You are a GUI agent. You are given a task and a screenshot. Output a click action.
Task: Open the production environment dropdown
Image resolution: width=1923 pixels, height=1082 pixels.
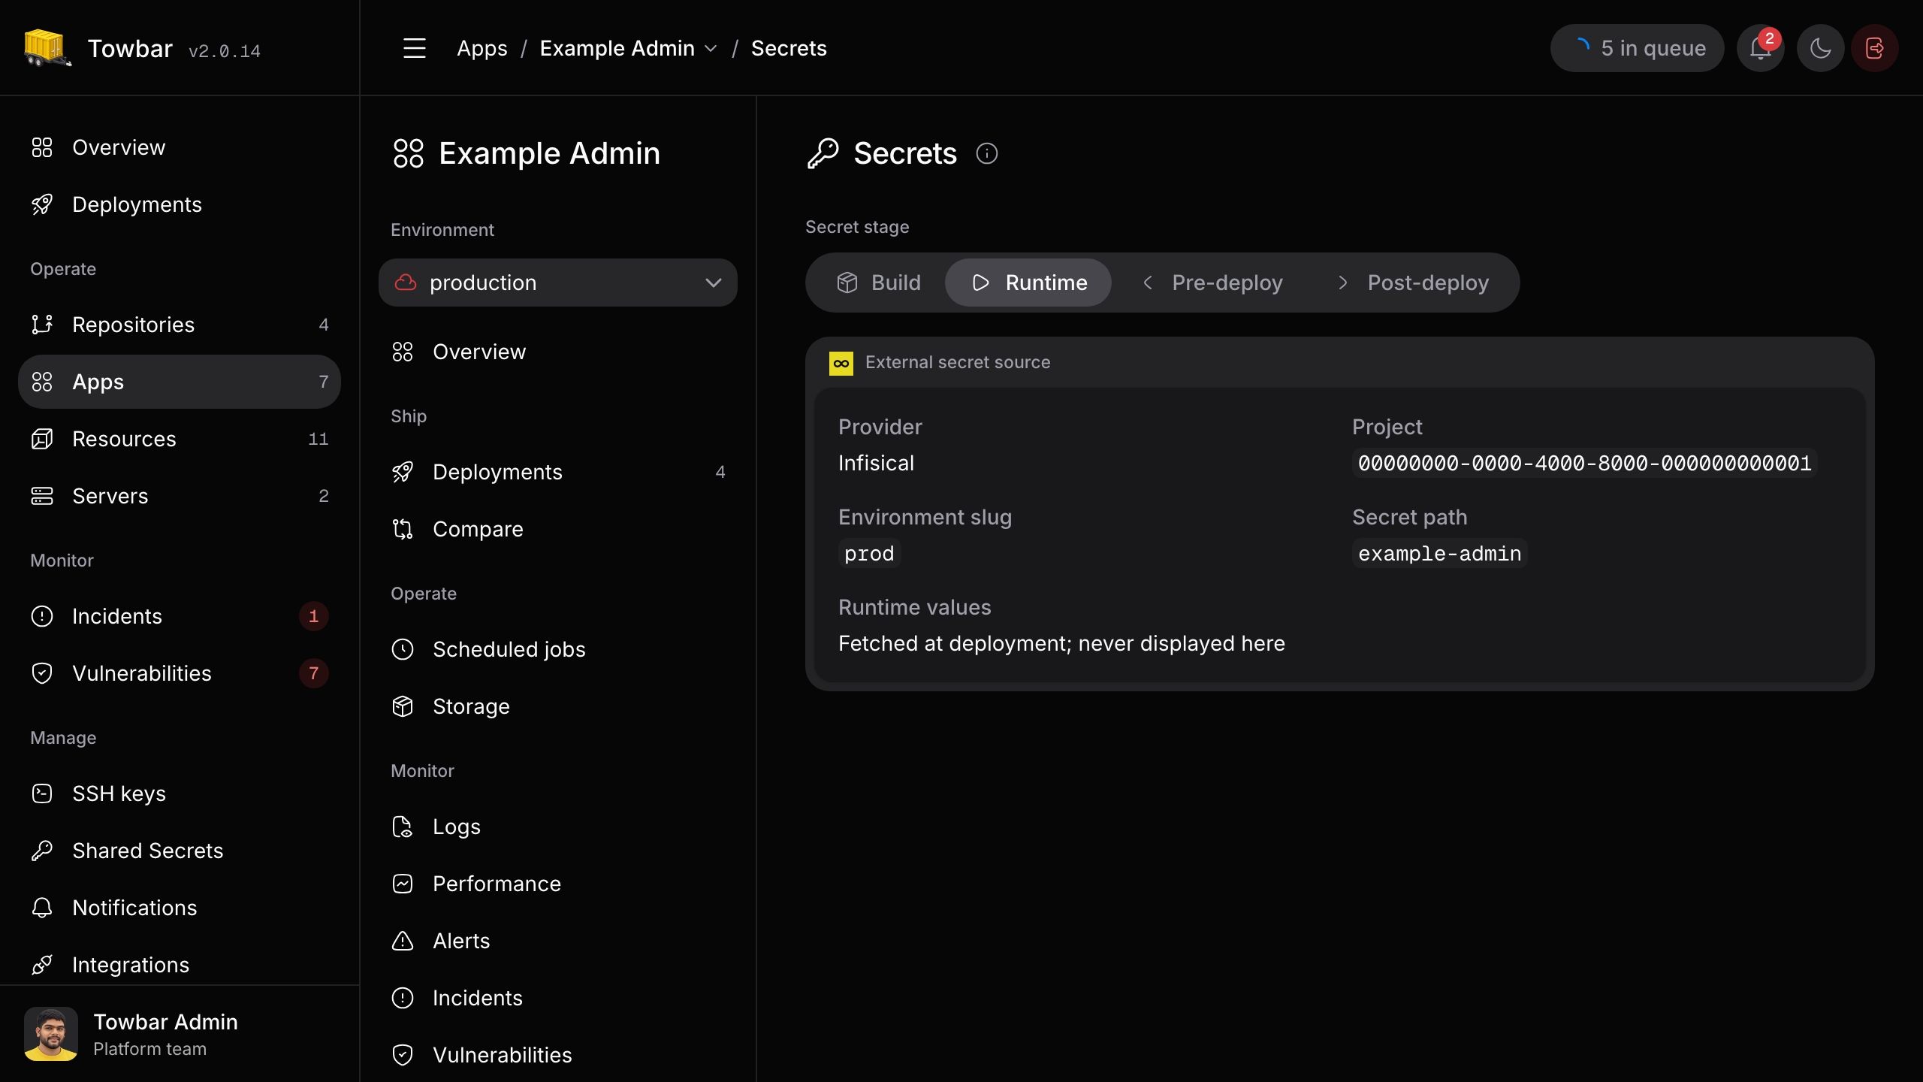coord(557,283)
